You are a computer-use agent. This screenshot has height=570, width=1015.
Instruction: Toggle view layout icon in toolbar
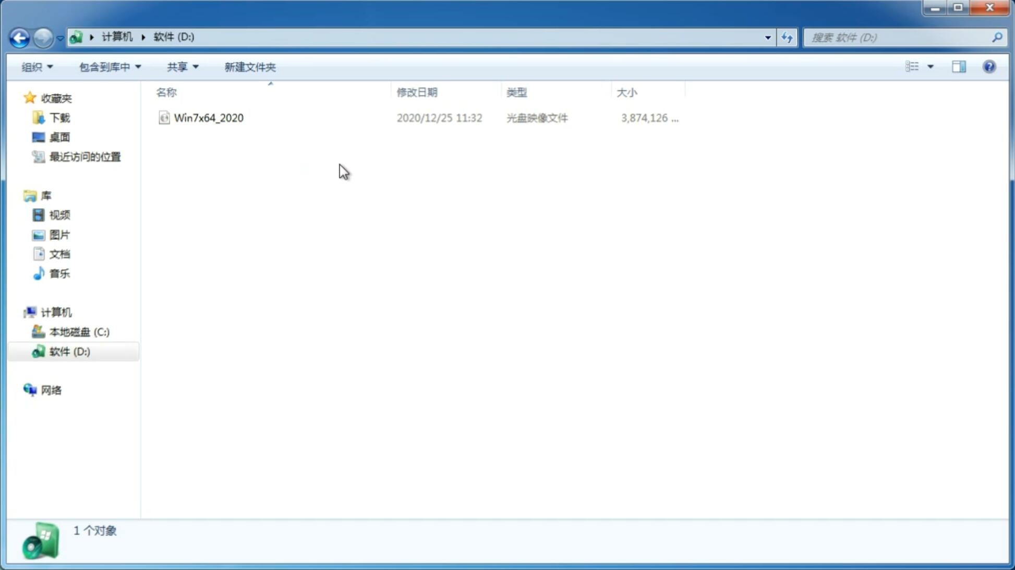tap(959, 66)
